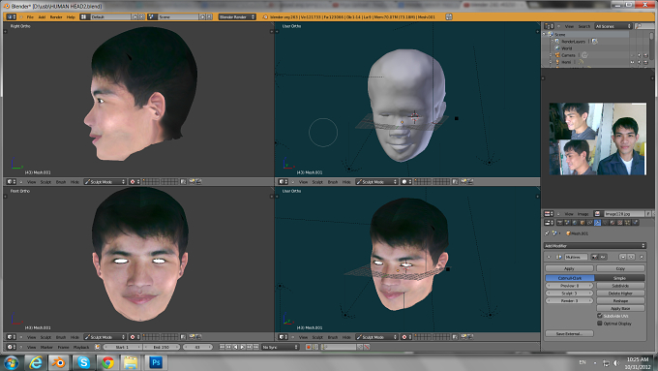Open the Sculpt Mode selector in the Right Ortho viewport
The image size is (658, 371).
click(105, 182)
